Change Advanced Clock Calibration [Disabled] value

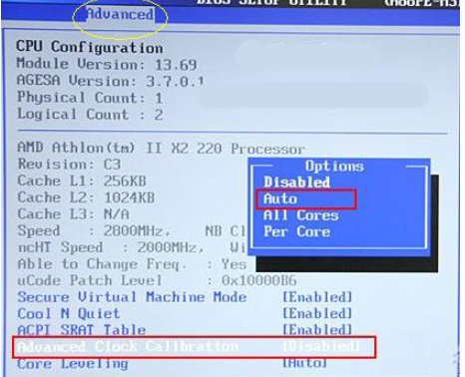click(x=321, y=347)
